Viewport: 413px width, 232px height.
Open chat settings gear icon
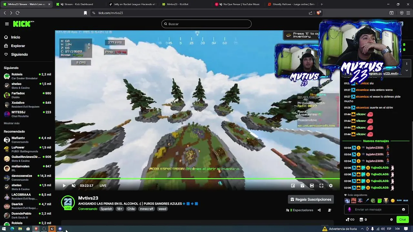[x=391, y=219]
